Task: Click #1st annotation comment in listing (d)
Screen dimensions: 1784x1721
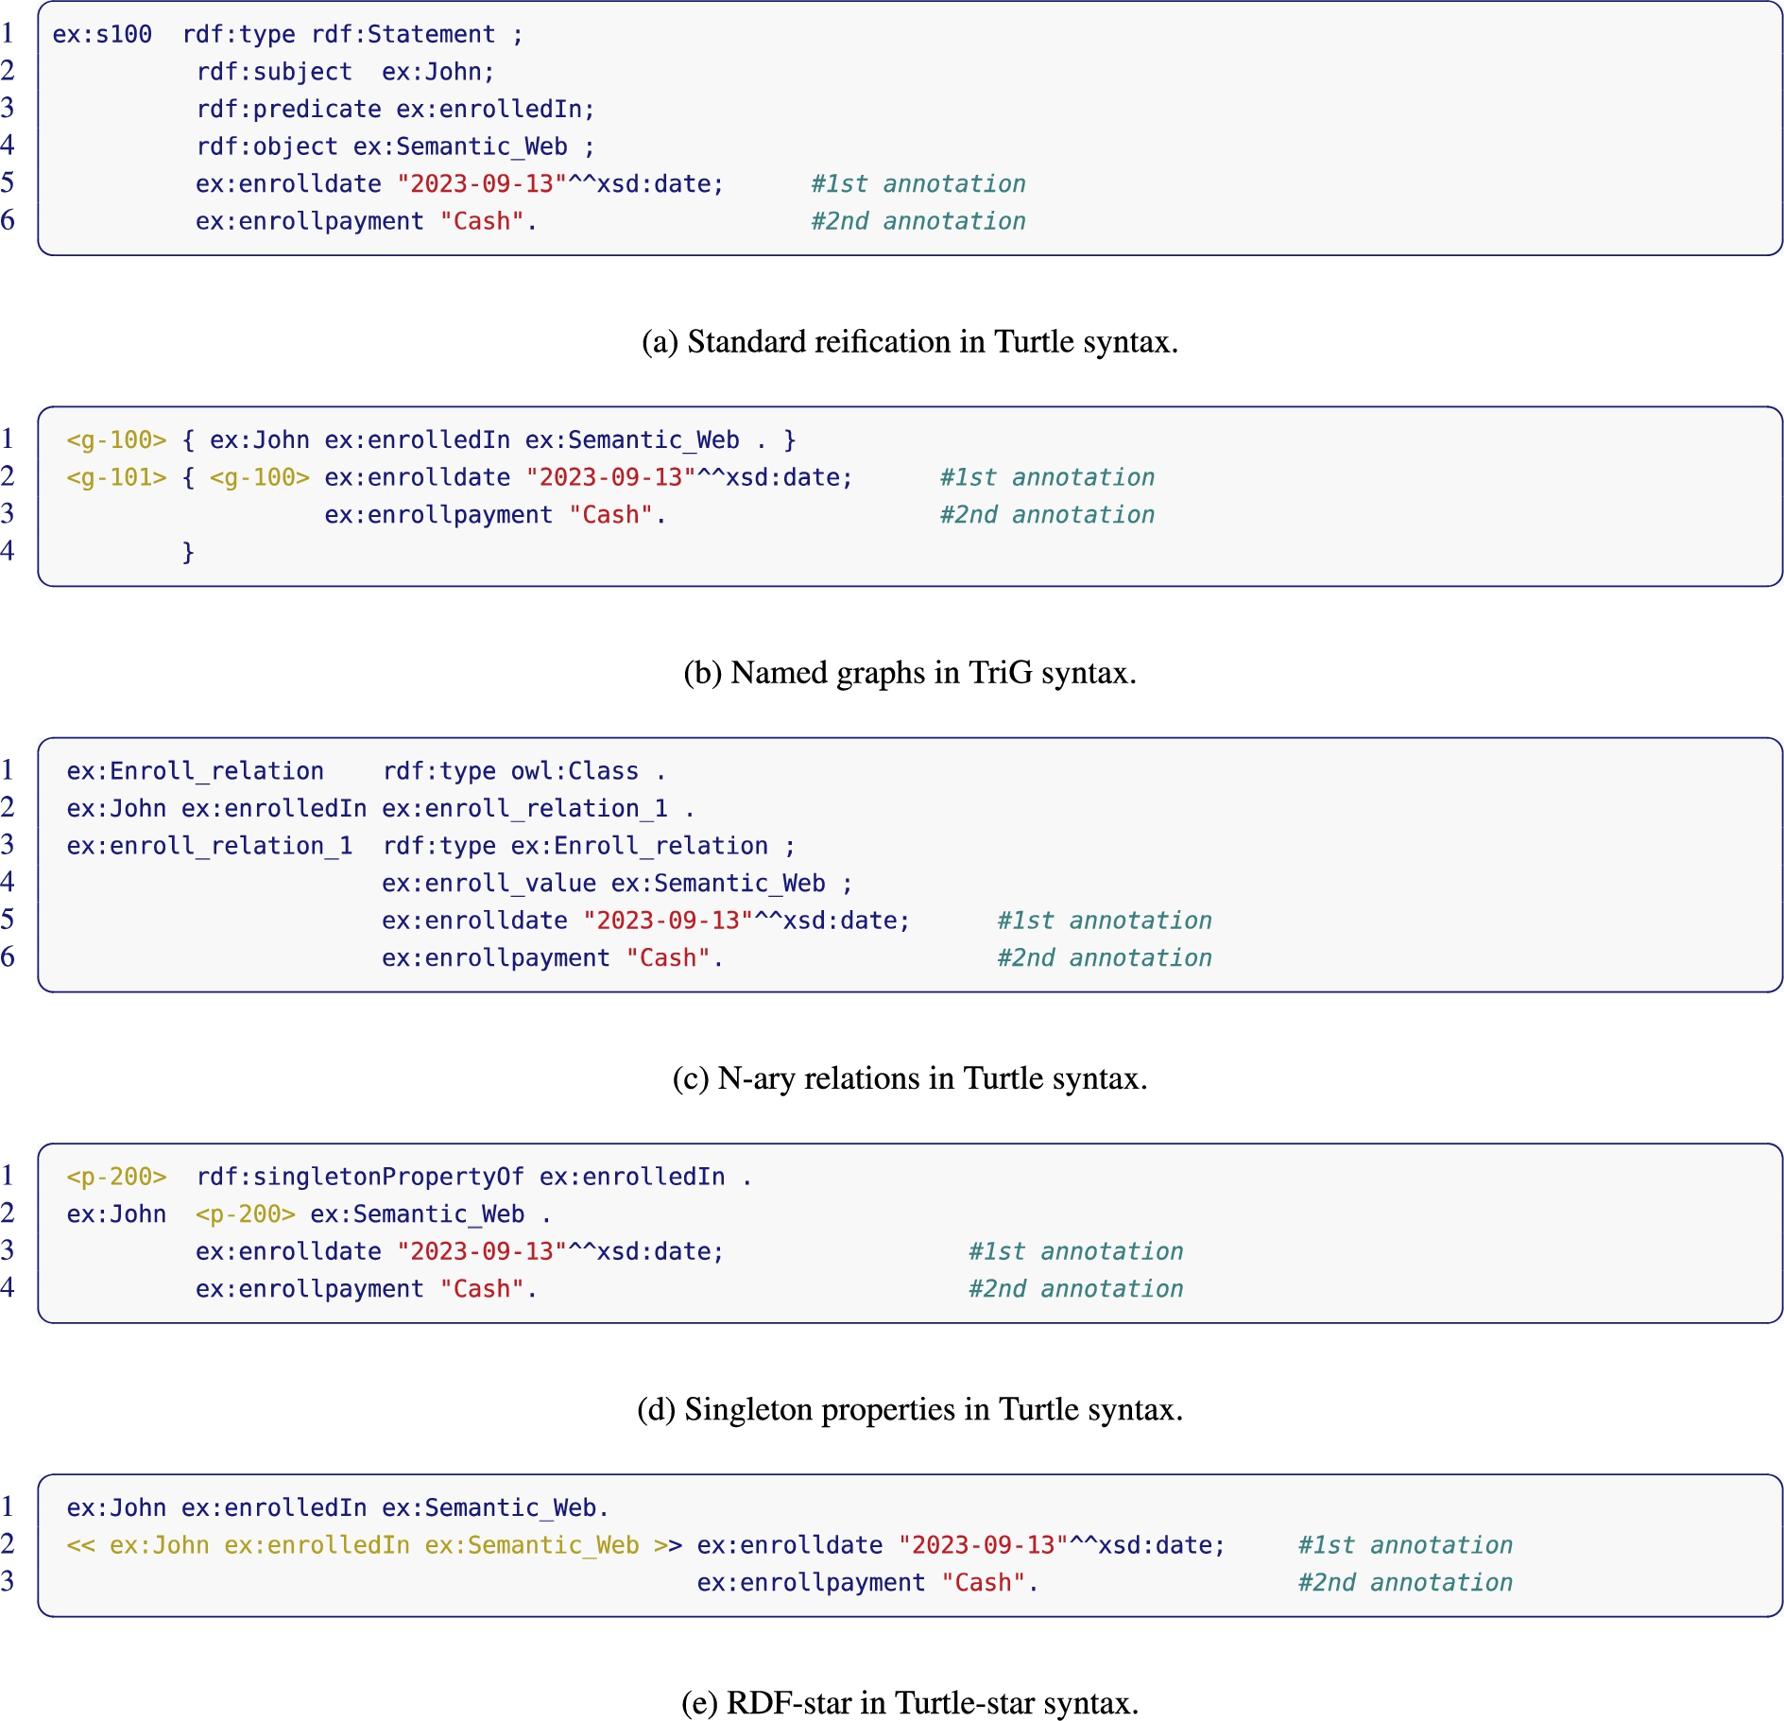Action: click(1076, 1251)
